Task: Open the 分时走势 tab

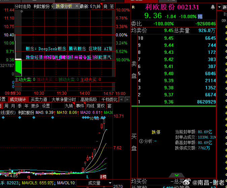Action: tap(23, 6)
